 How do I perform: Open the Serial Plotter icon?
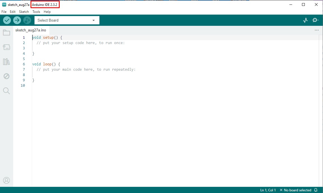305,20
